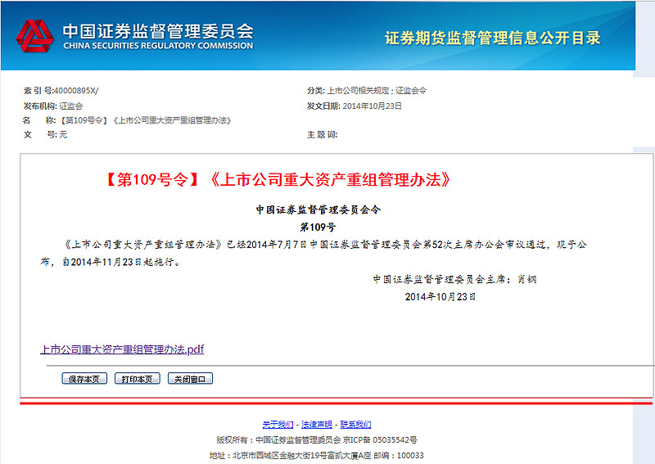Click the CSRC red logo icon
This screenshot has width=655, height=464.
point(34,36)
